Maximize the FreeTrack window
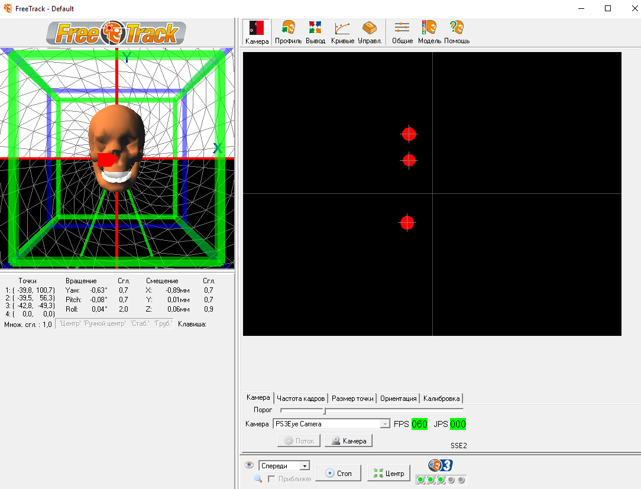 [608, 9]
